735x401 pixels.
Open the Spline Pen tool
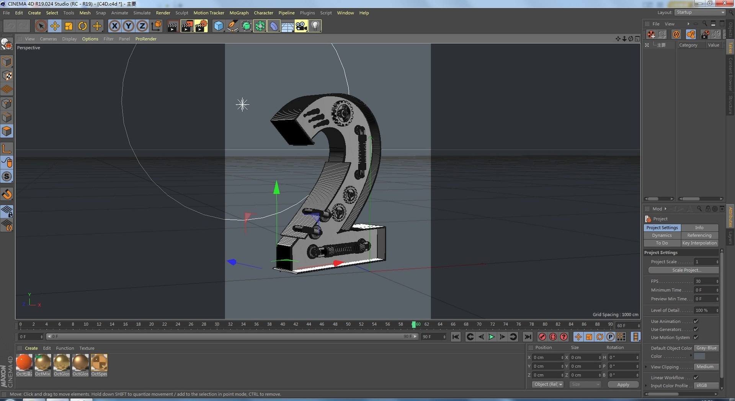pos(232,26)
